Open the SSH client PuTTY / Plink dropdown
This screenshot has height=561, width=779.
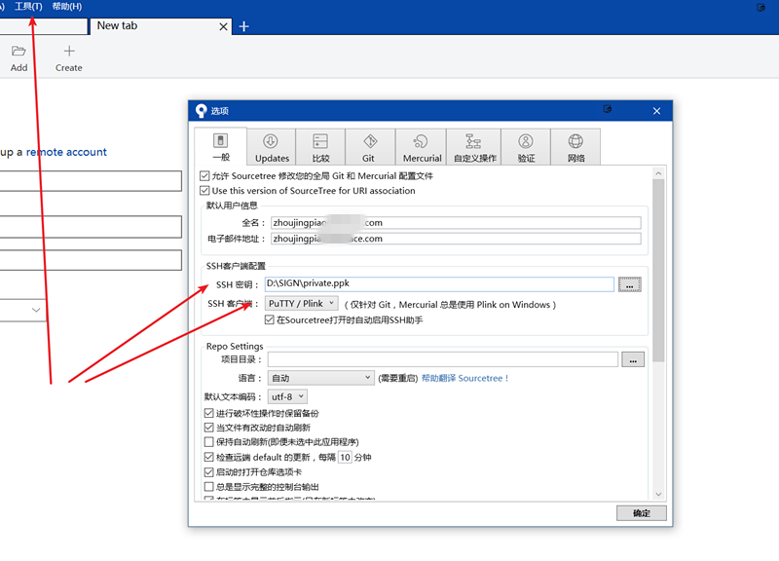(302, 303)
